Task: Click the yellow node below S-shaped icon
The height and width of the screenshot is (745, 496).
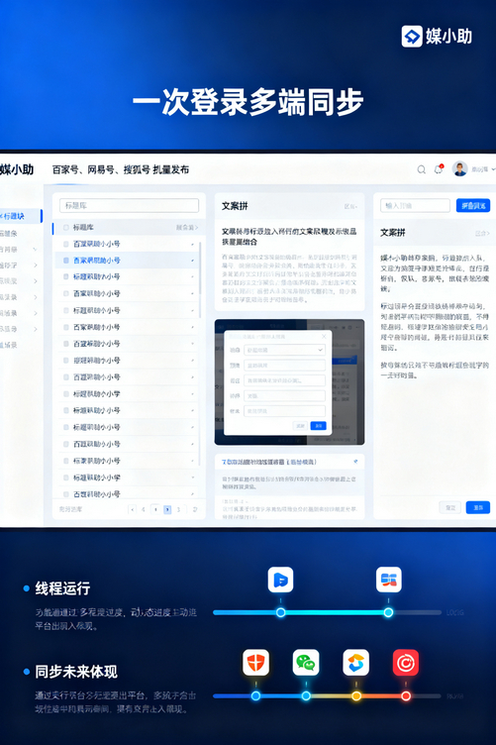Action: coord(356,696)
